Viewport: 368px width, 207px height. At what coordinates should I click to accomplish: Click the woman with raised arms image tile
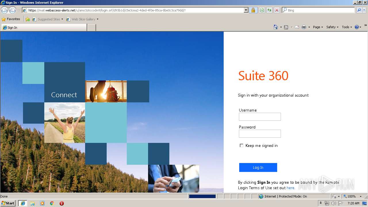point(65,123)
